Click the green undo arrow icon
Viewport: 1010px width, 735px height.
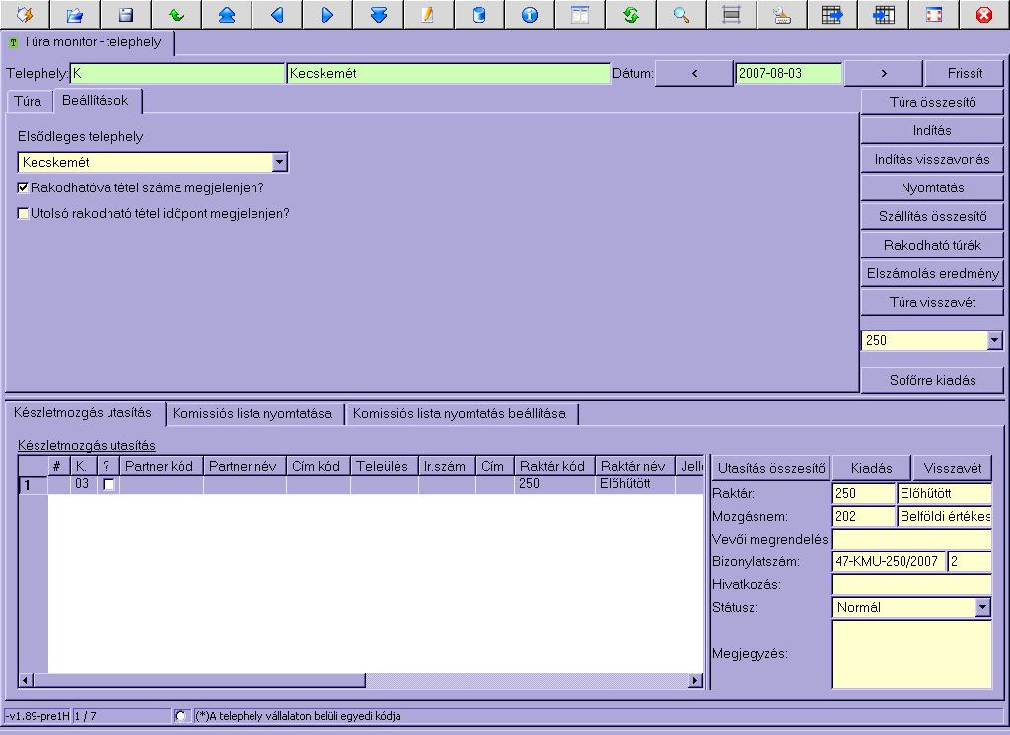point(176,15)
